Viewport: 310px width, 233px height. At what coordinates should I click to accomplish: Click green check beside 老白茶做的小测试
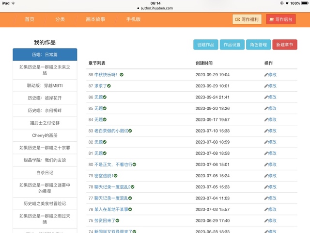tap(130, 131)
